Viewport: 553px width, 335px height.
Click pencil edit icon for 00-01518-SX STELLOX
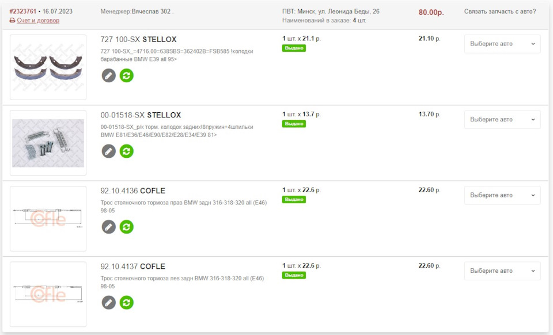[109, 151]
